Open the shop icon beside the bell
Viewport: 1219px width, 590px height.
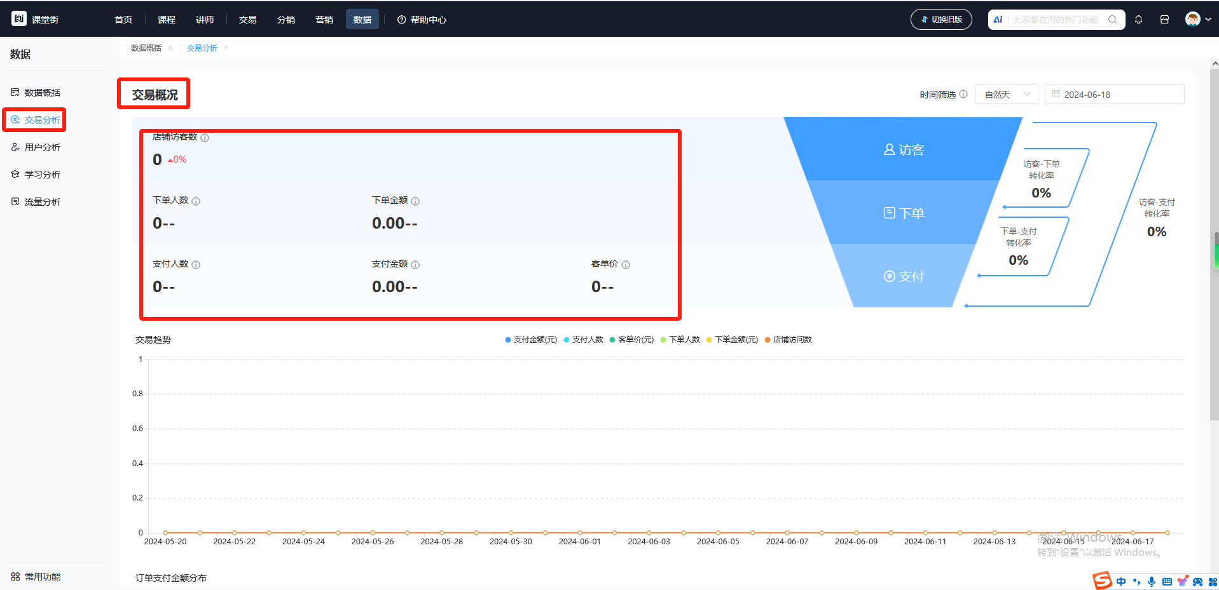pyautogui.click(x=1164, y=20)
